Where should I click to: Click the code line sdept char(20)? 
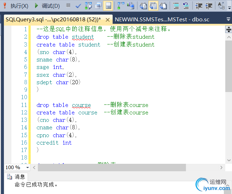(x=58, y=82)
